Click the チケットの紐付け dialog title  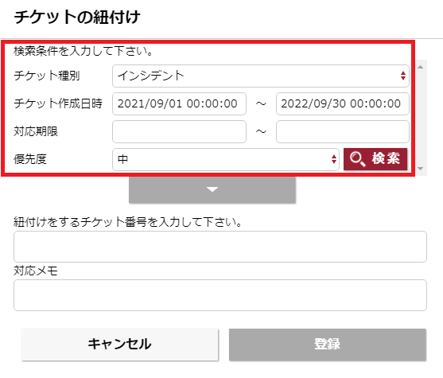click(77, 17)
